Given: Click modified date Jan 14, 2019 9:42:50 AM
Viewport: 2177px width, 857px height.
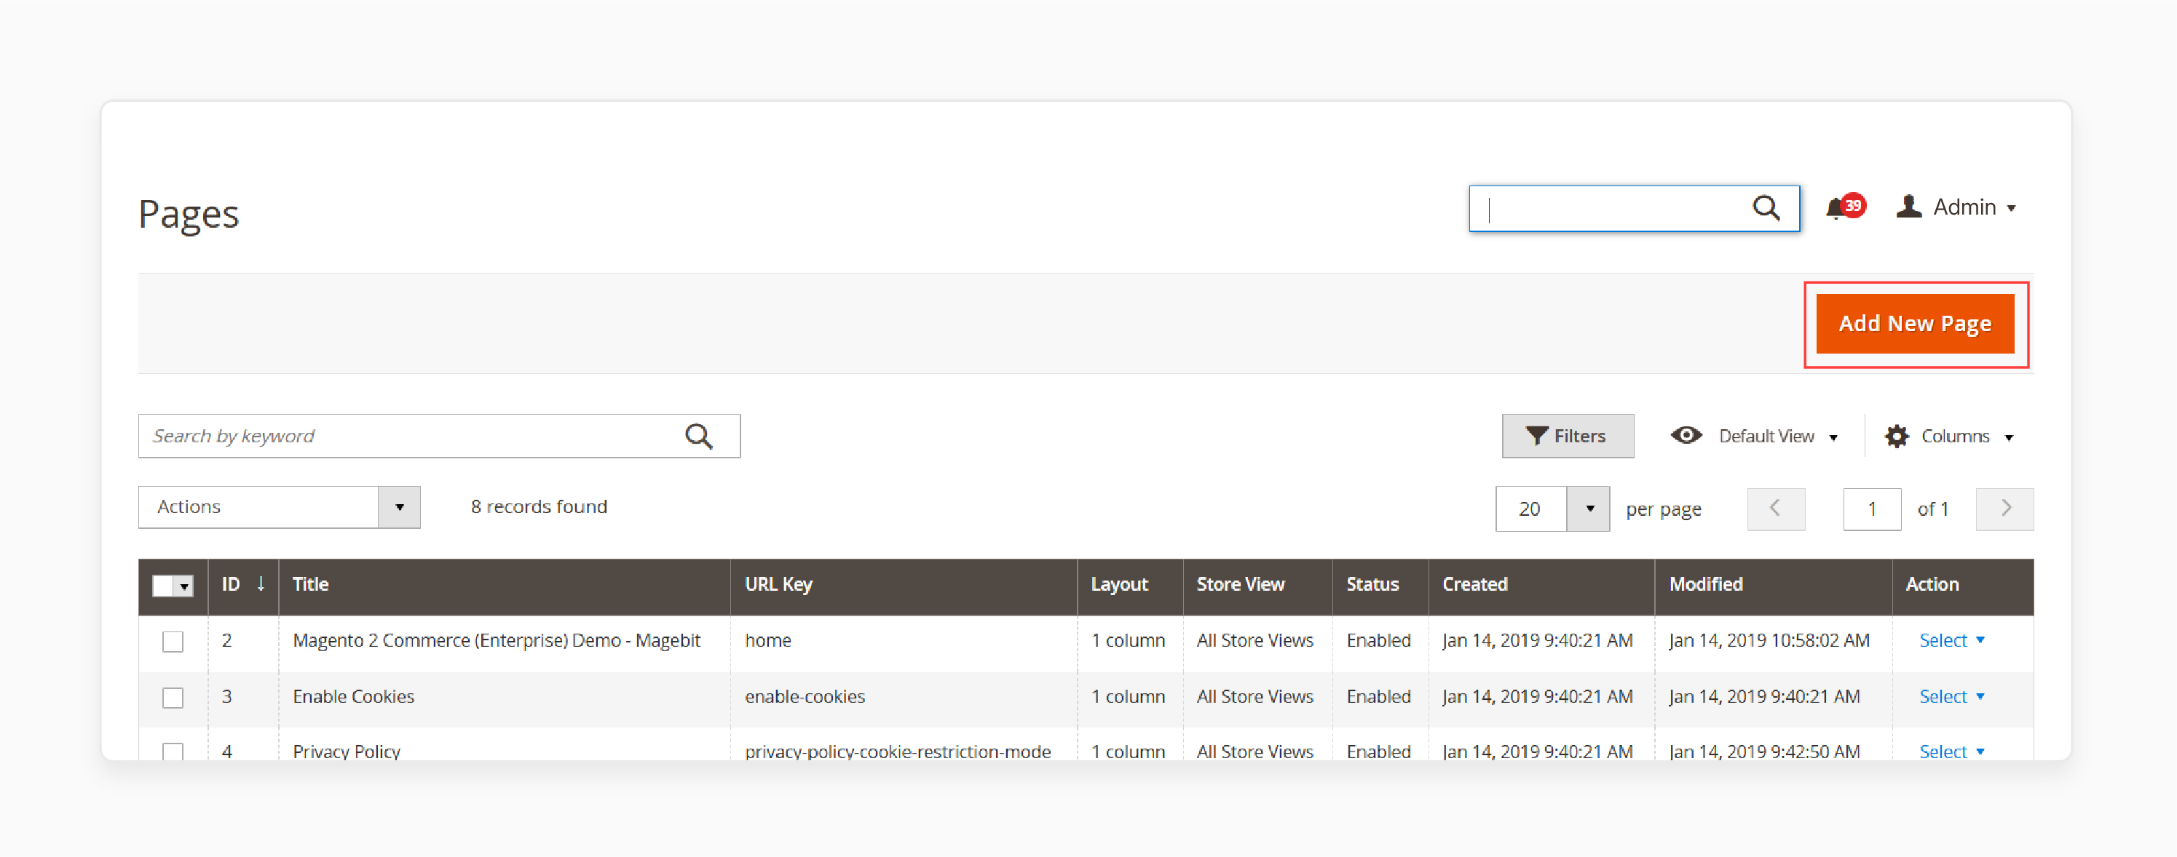Looking at the screenshot, I should 1763,751.
